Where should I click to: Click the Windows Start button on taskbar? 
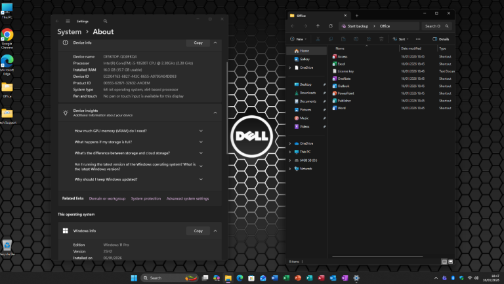(x=134, y=278)
